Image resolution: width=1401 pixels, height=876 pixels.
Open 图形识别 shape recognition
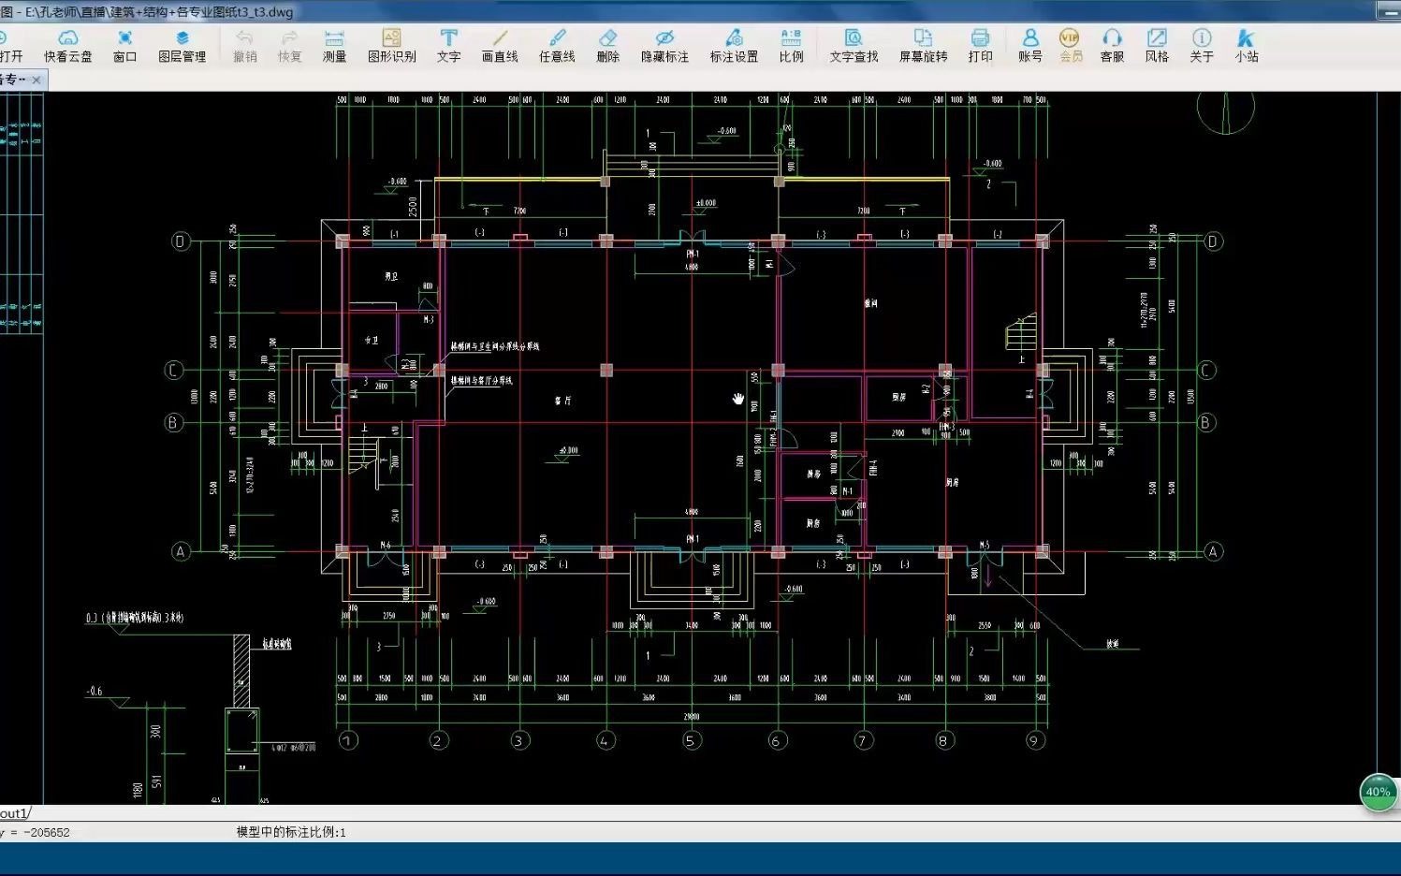click(x=391, y=46)
